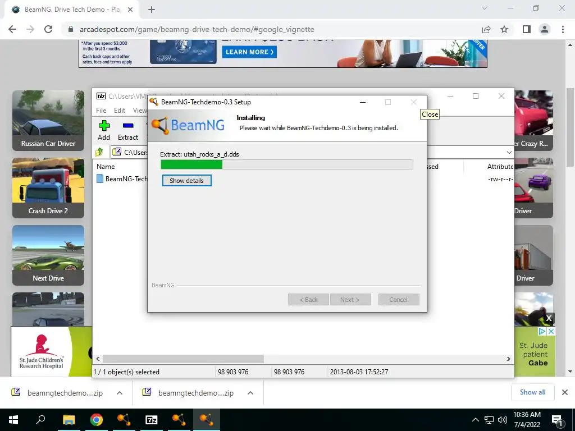
Task: Select the BeamNG-Tech file row in 7-Zip
Action: (122, 179)
